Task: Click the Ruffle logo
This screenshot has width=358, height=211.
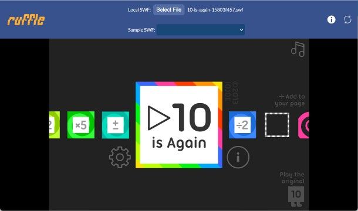Action: (26, 20)
